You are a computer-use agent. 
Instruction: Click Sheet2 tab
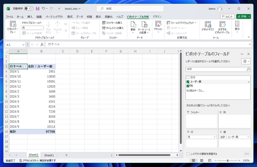click(33, 155)
